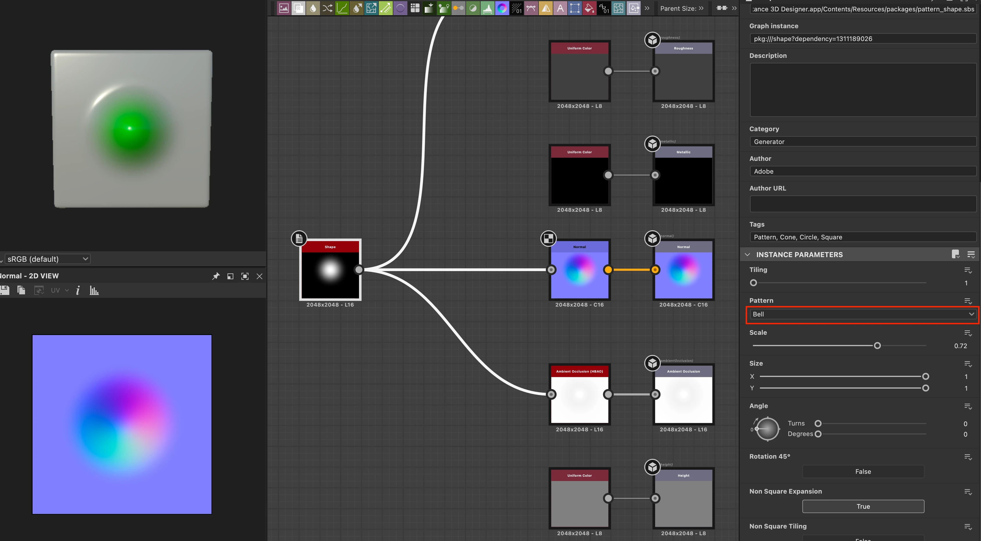Open the toolbar overflow chevron after the node icons
This screenshot has height=541, width=981.
pos(647,8)
